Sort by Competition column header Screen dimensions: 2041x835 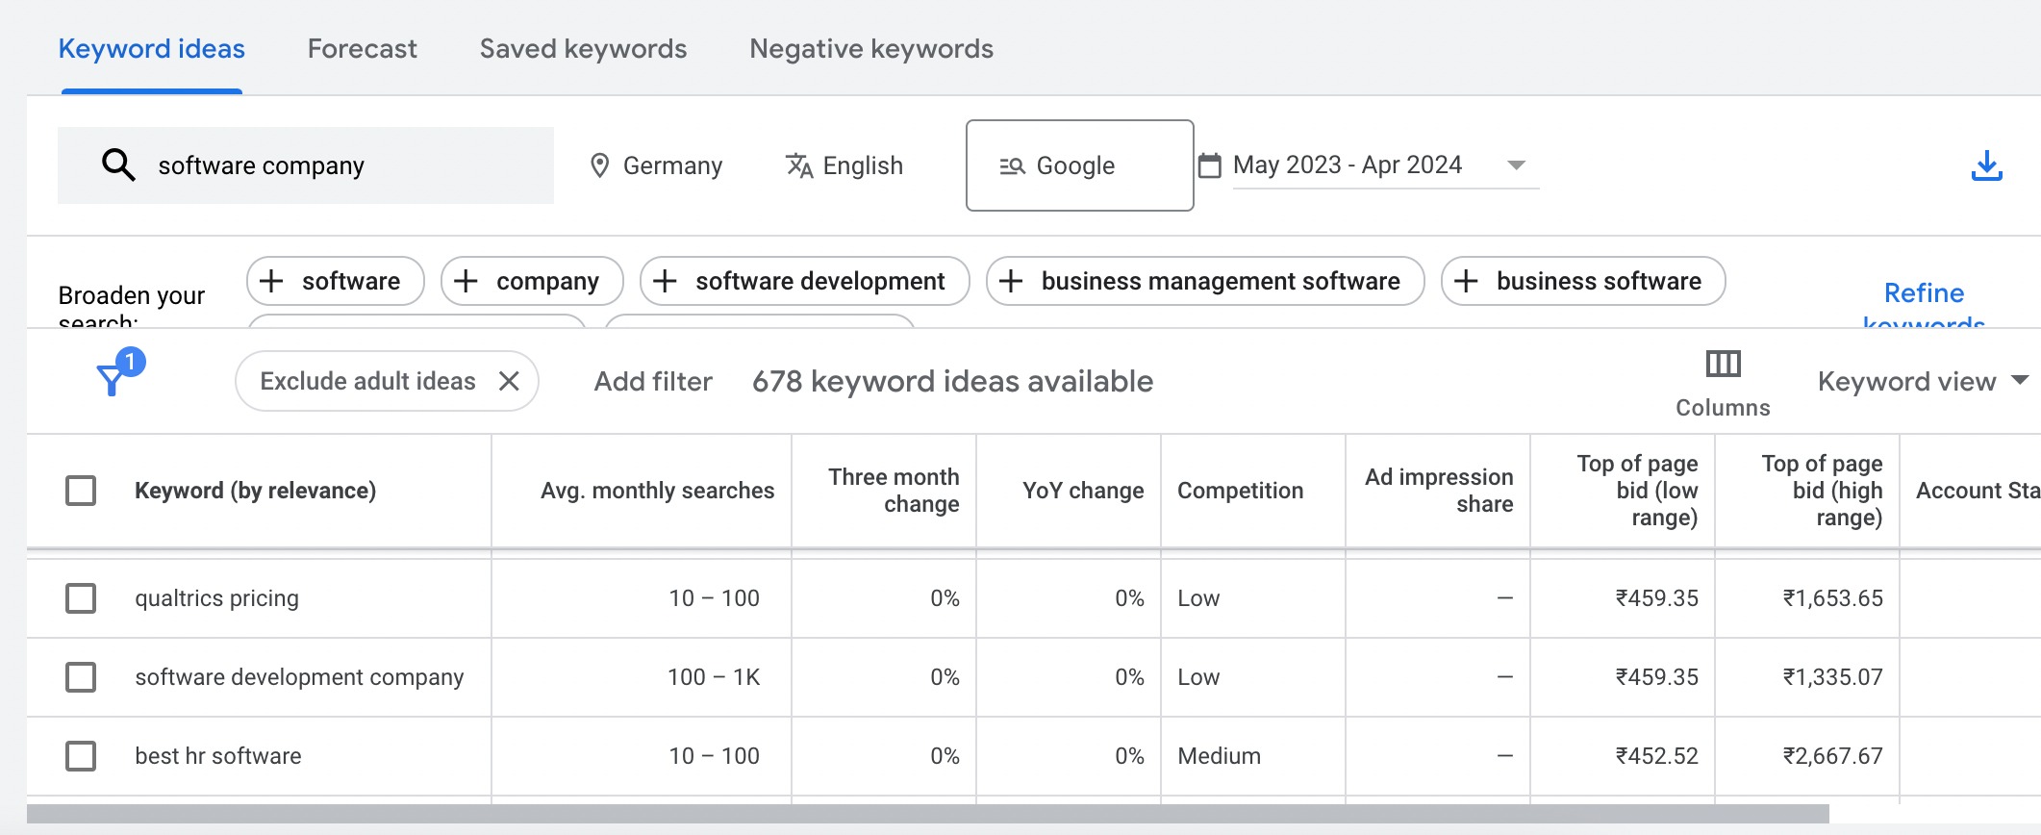click(x=1241, y=491)
